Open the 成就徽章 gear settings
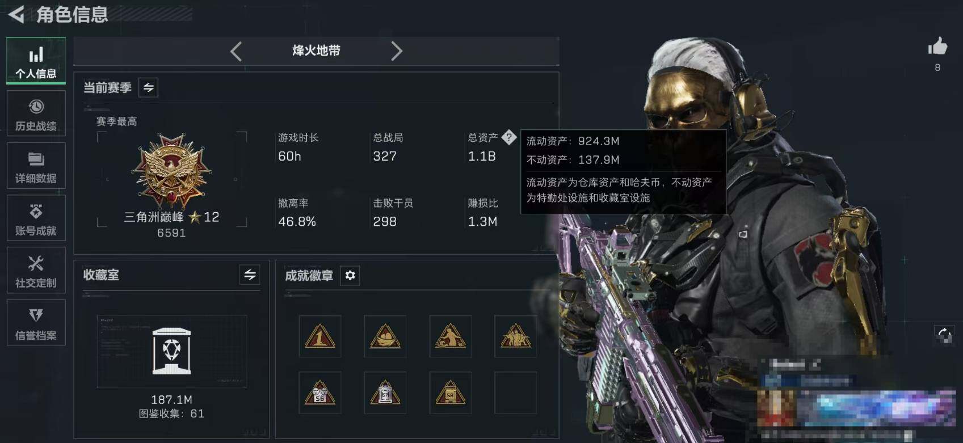Screen dimensions: 963x443 (350, 276)
